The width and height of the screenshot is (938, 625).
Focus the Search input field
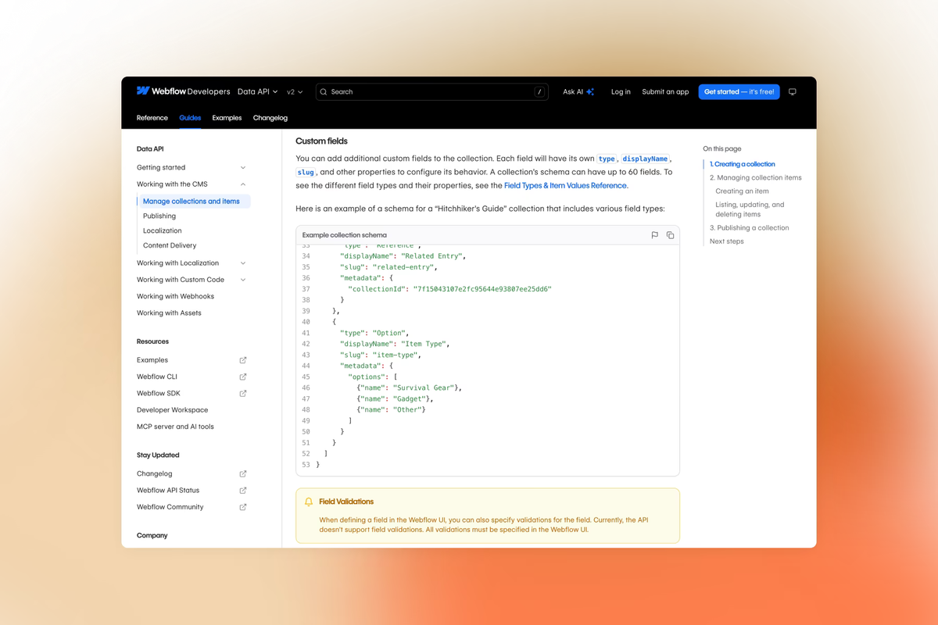click(431, 91)
